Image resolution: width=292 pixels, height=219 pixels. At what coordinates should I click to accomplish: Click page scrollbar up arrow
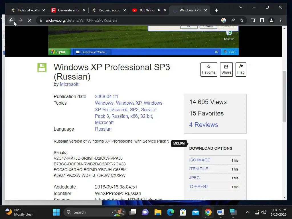[284, 28]
